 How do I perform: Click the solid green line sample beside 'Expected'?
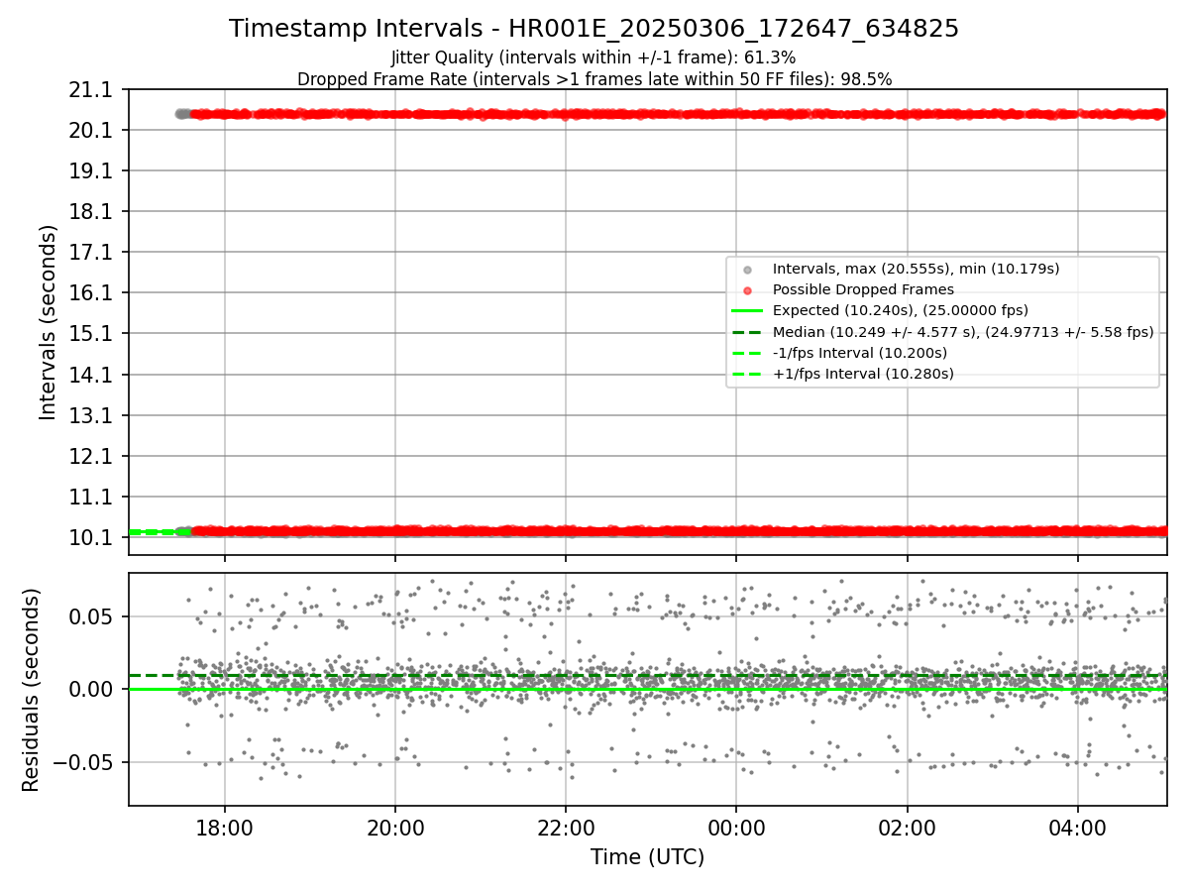point(747,311)
